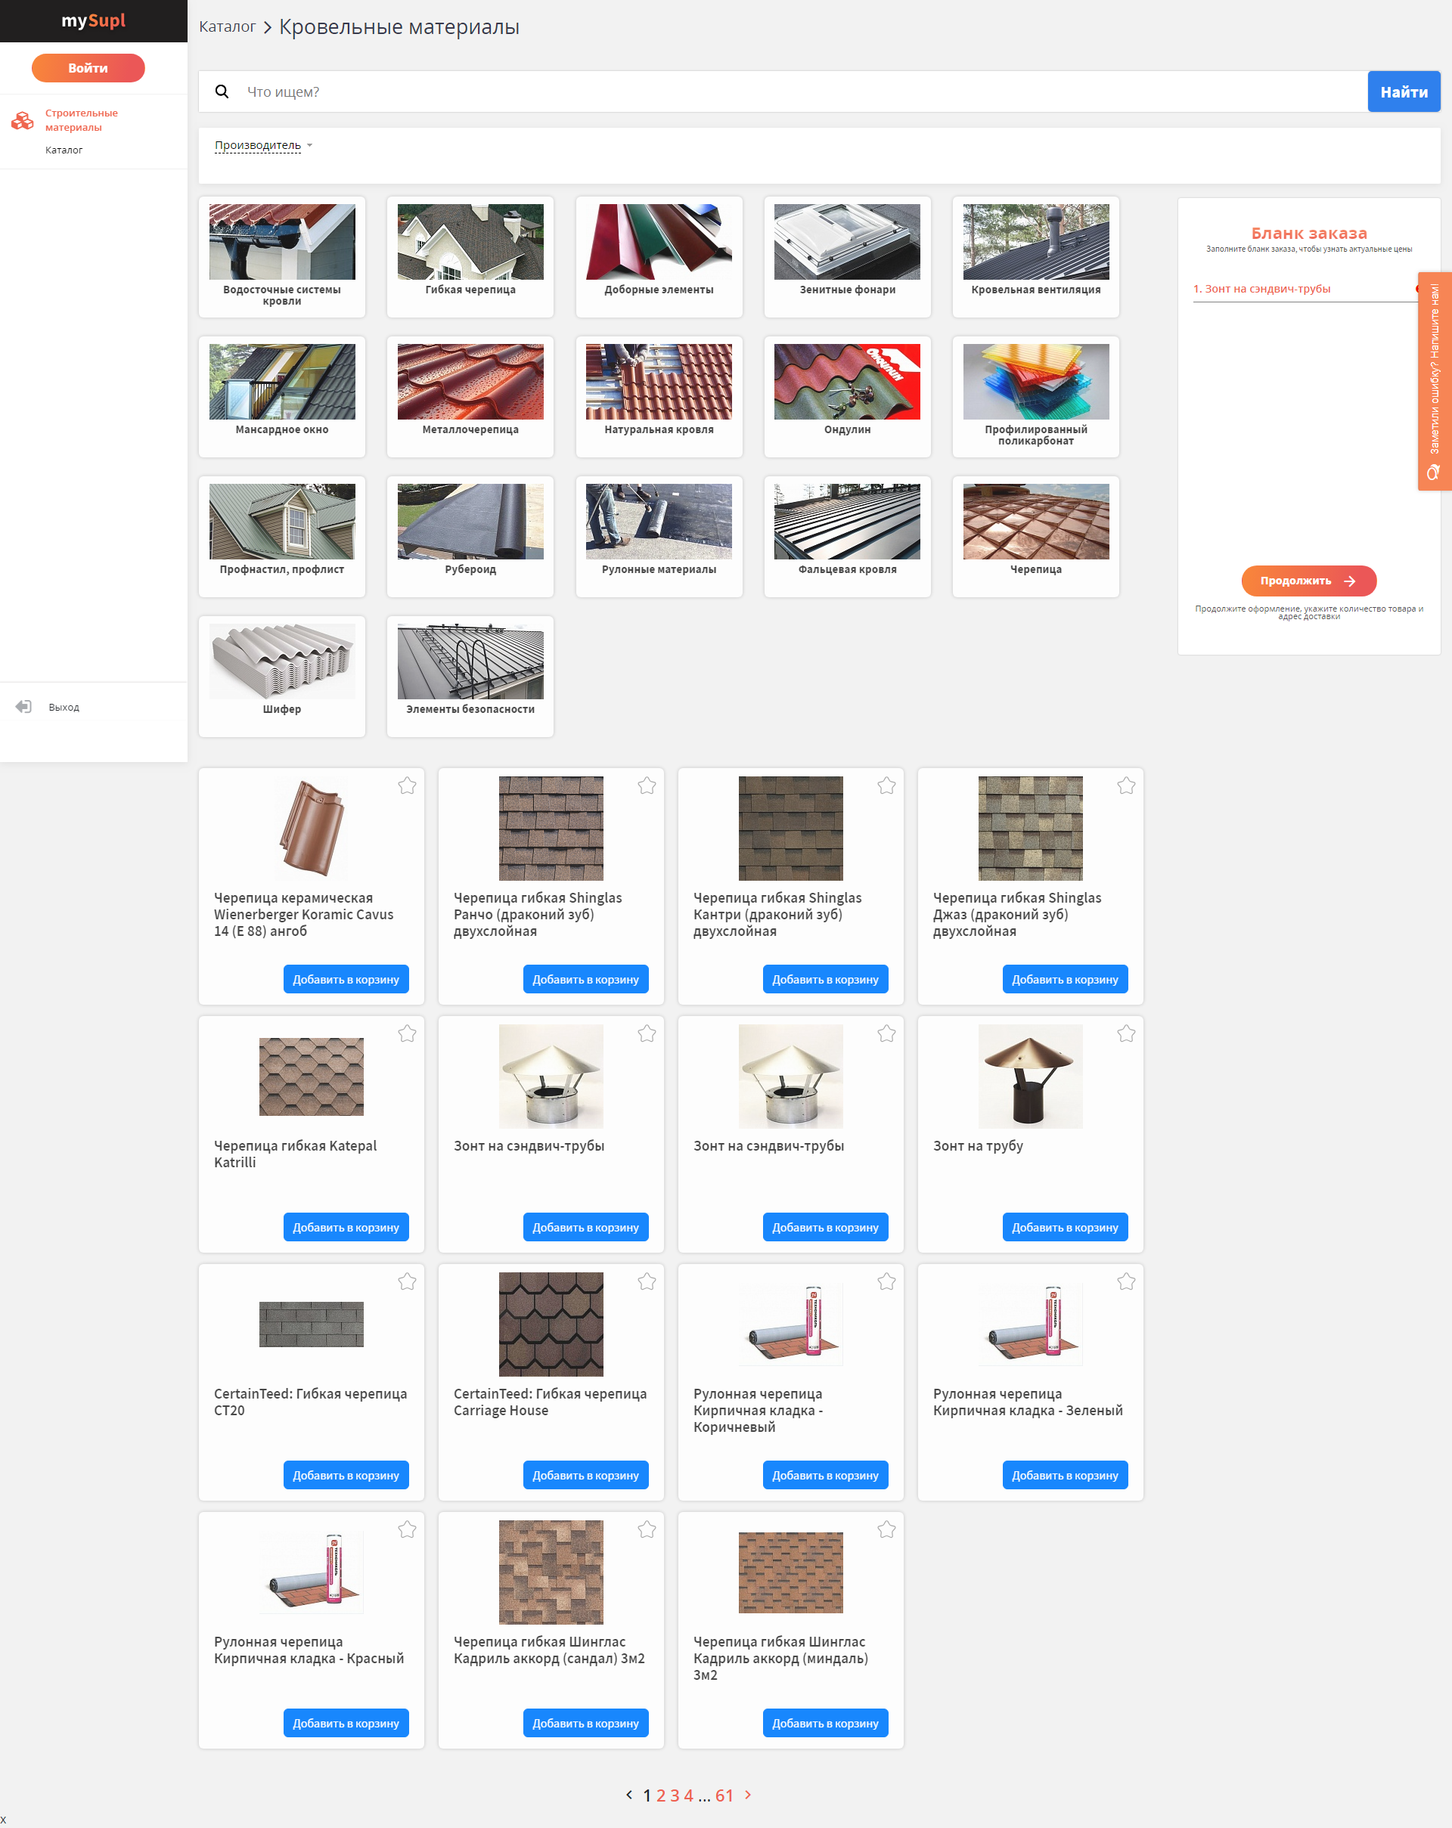
Task: Jump to last page 61
Action: (724, 1795)
